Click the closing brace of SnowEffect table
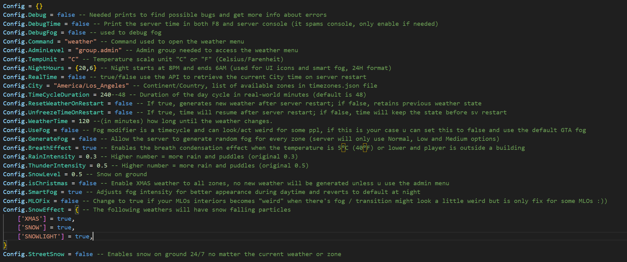Screen dimensions: 627x262 tap(5, 245)
